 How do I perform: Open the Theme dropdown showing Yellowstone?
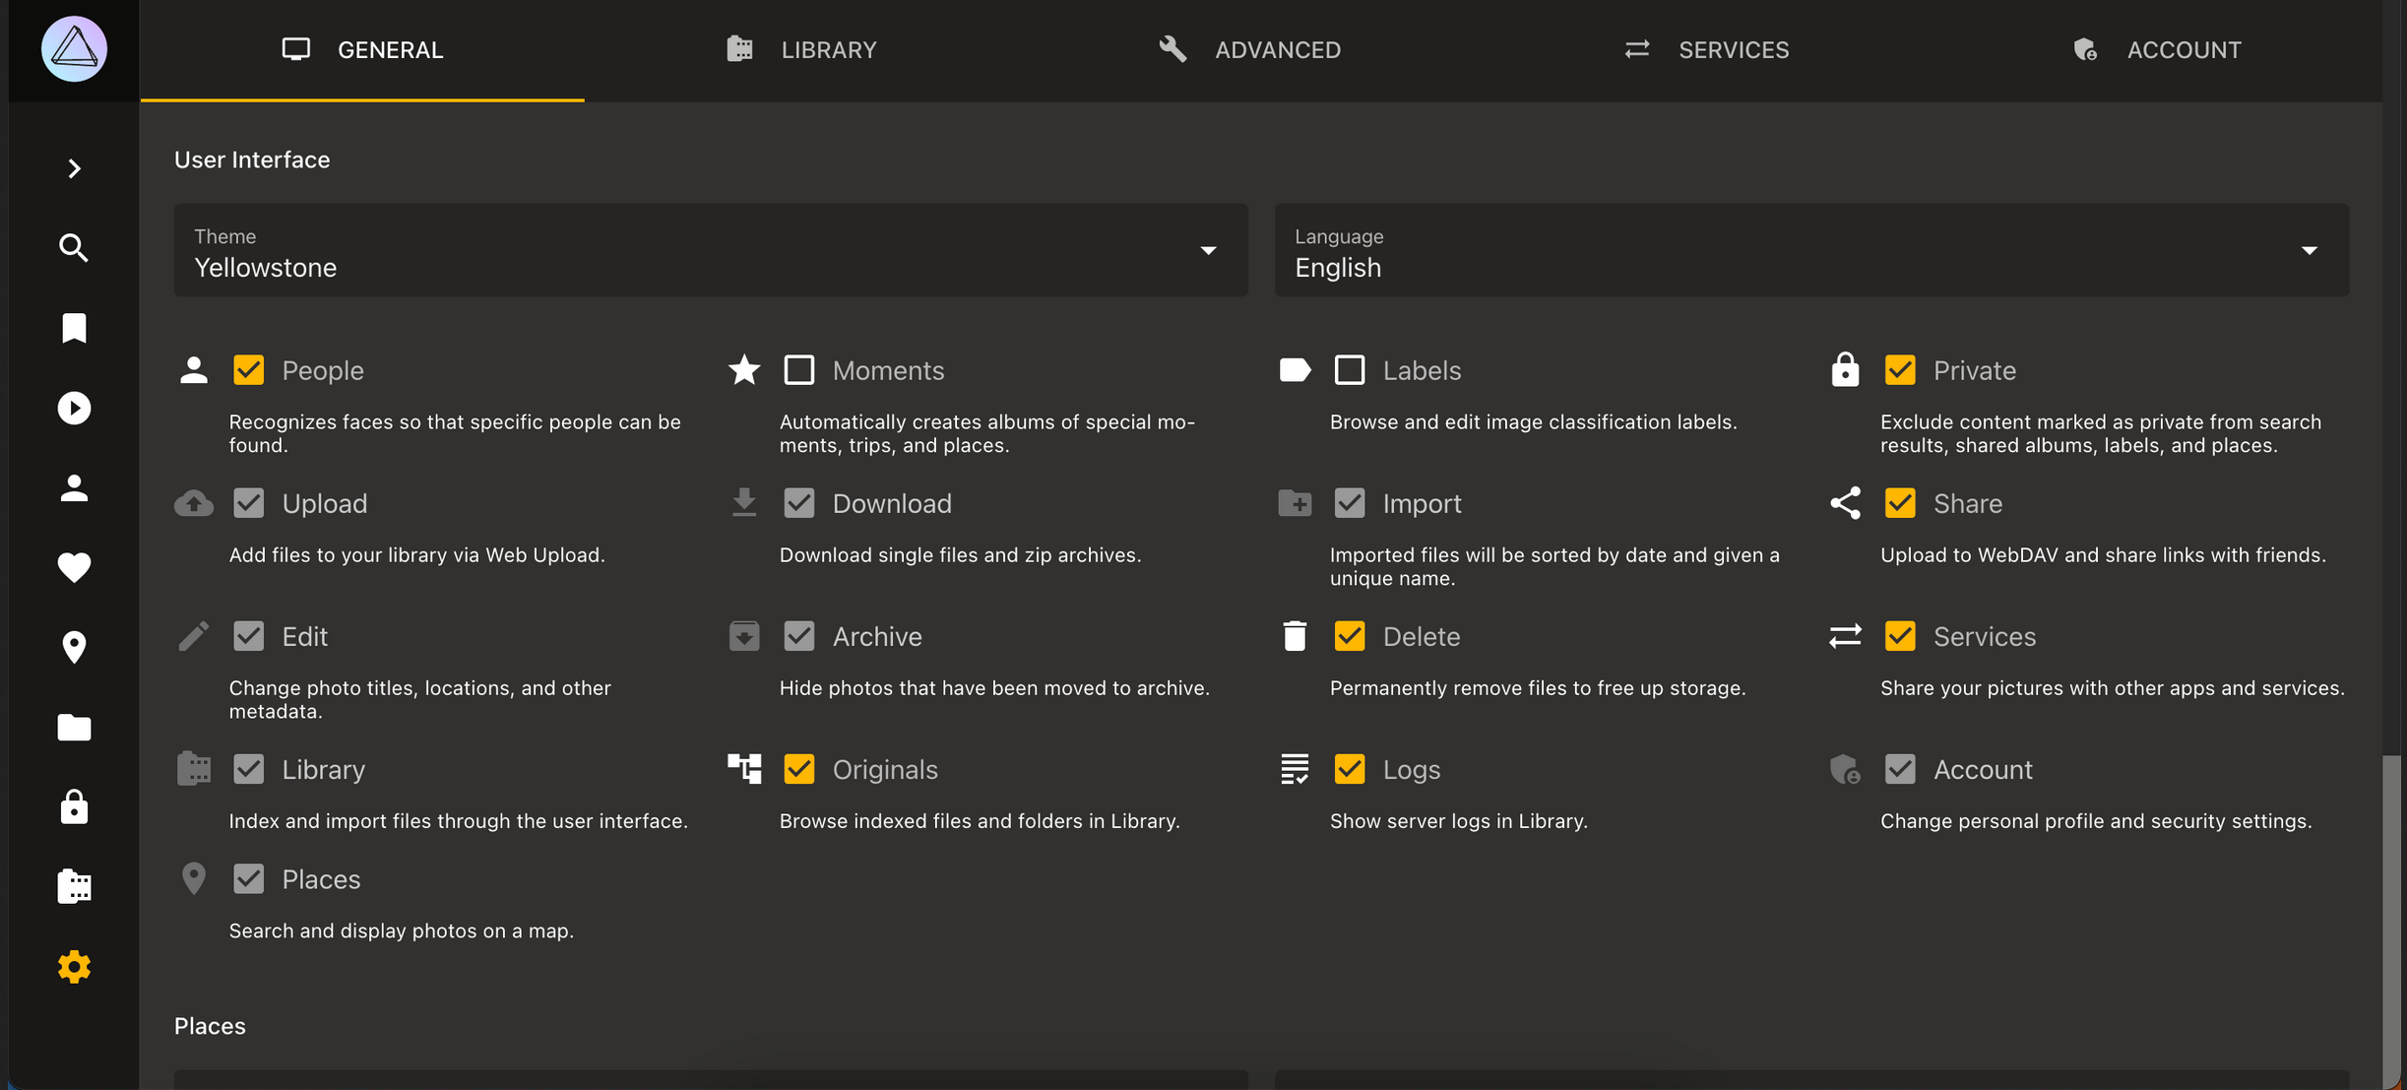[710, 251]
